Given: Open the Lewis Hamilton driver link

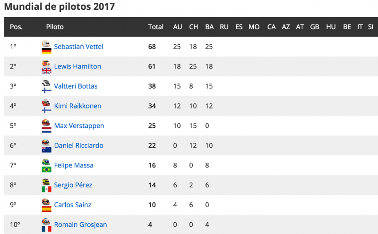Looking at the screenshot, I should [77, 66].
